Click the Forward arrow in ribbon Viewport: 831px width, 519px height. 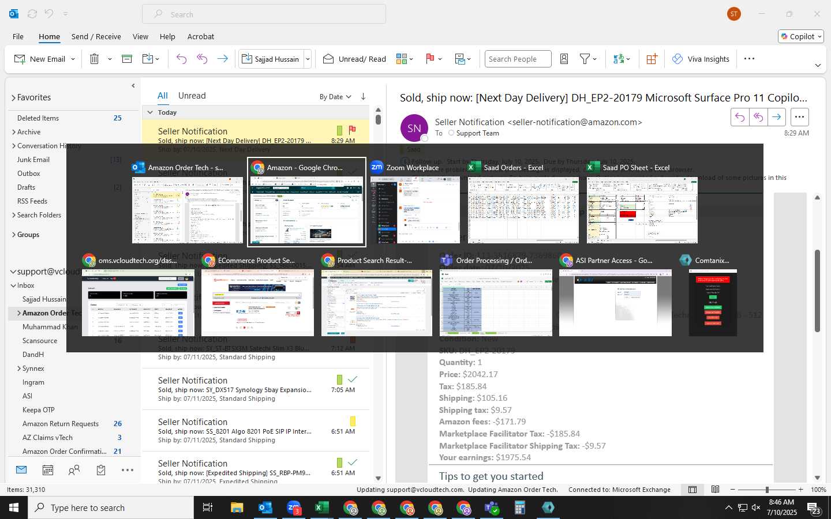click(x=222, y=59)
